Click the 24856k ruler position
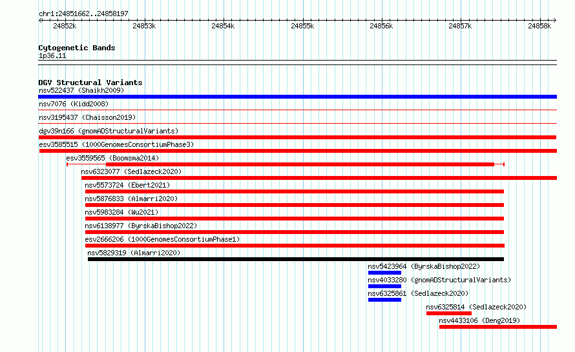The width and height of the screenshot is (575, 352). [x=381, y=26]
